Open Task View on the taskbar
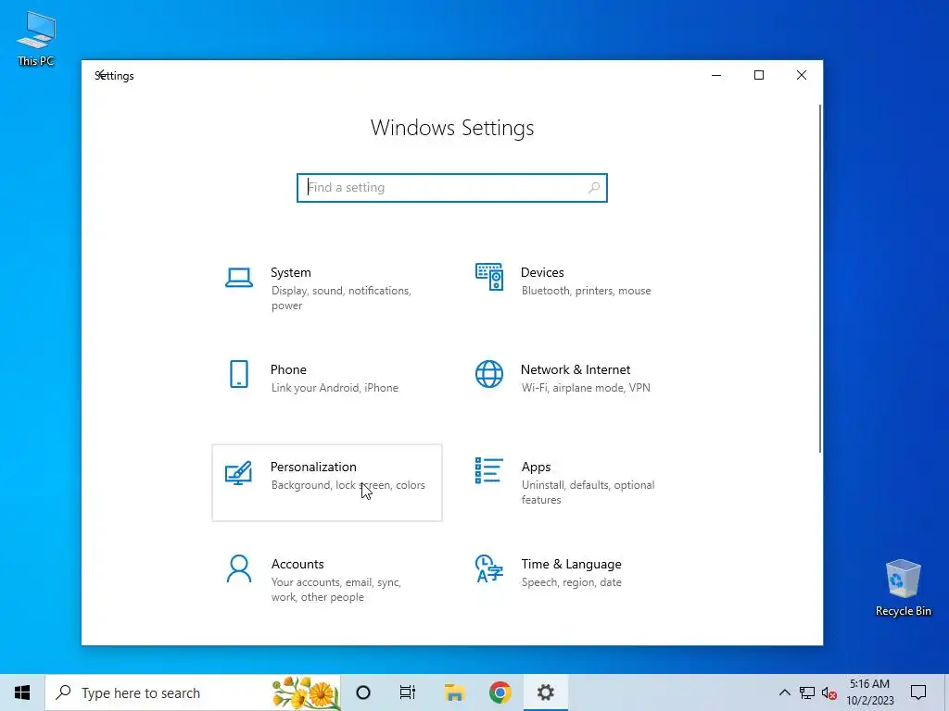 point(408,692)
